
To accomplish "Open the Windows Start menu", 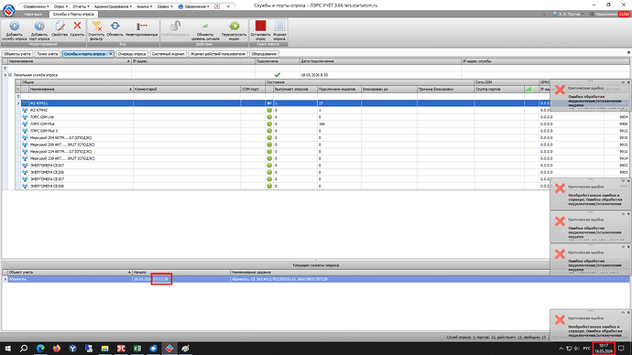I will click(7, 349).
